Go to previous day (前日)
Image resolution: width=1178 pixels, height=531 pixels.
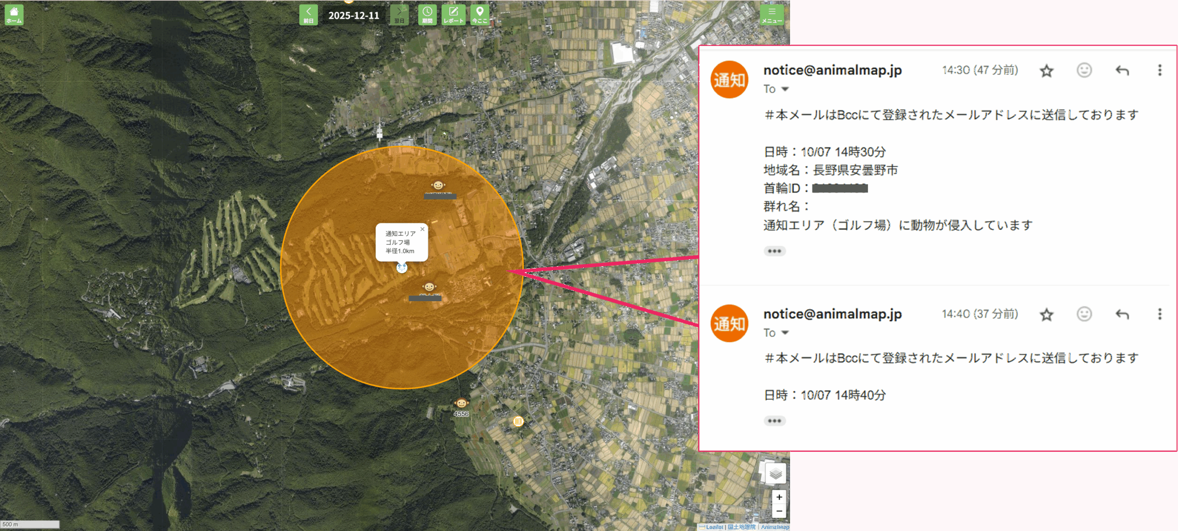[x=308, y=15]
